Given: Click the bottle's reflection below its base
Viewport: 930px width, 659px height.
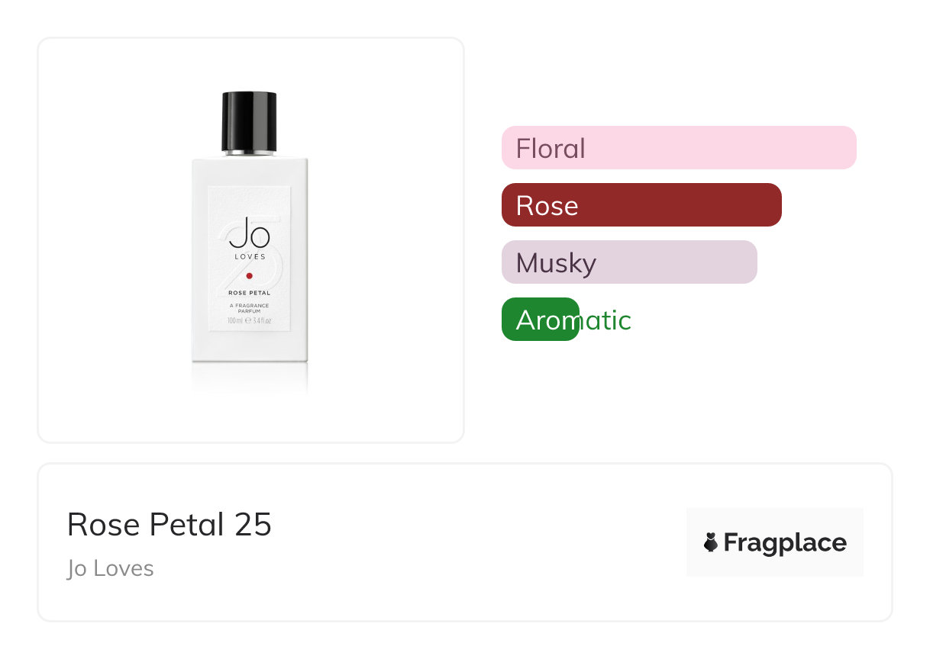Looking at the screenshot, I should [249, 379].
